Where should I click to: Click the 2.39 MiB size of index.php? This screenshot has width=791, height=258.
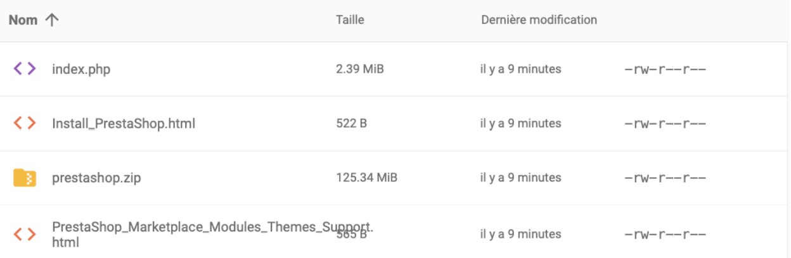360,69
